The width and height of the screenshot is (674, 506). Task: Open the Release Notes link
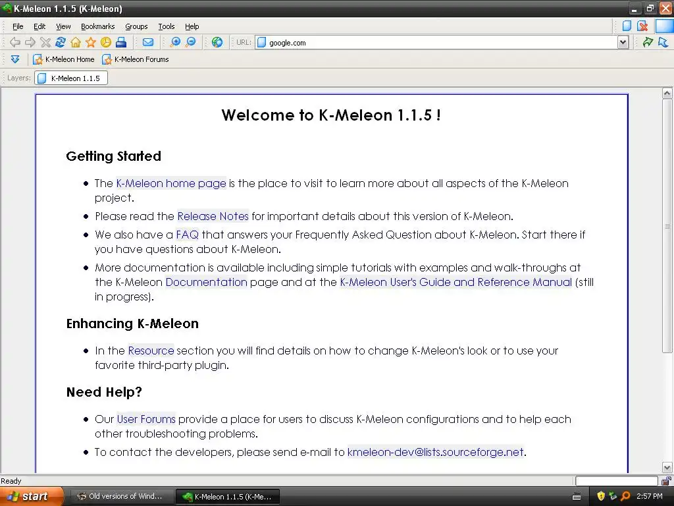pos(213,216)
